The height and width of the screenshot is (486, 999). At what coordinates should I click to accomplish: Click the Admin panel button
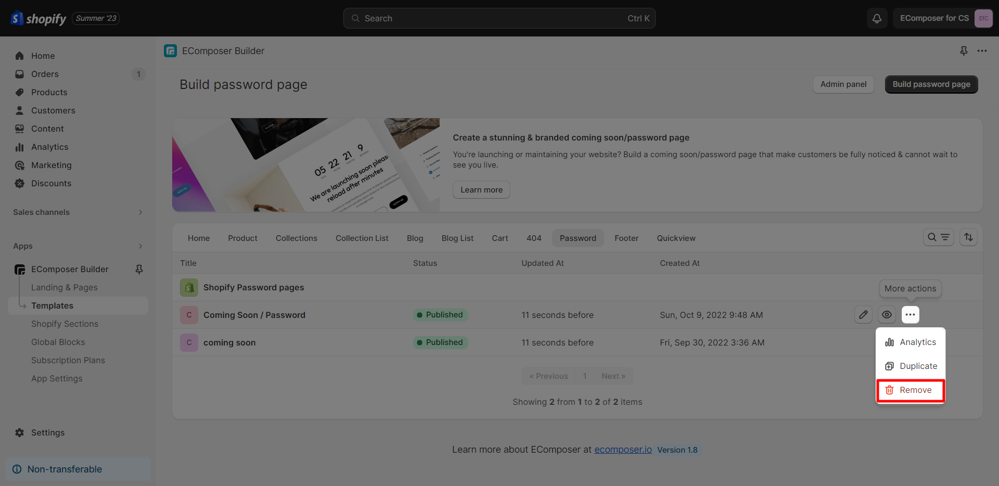point(843,84)
